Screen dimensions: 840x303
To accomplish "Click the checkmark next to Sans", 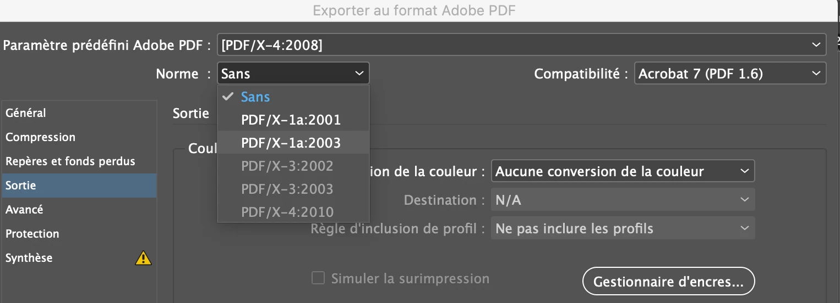I will click(227, 97).
